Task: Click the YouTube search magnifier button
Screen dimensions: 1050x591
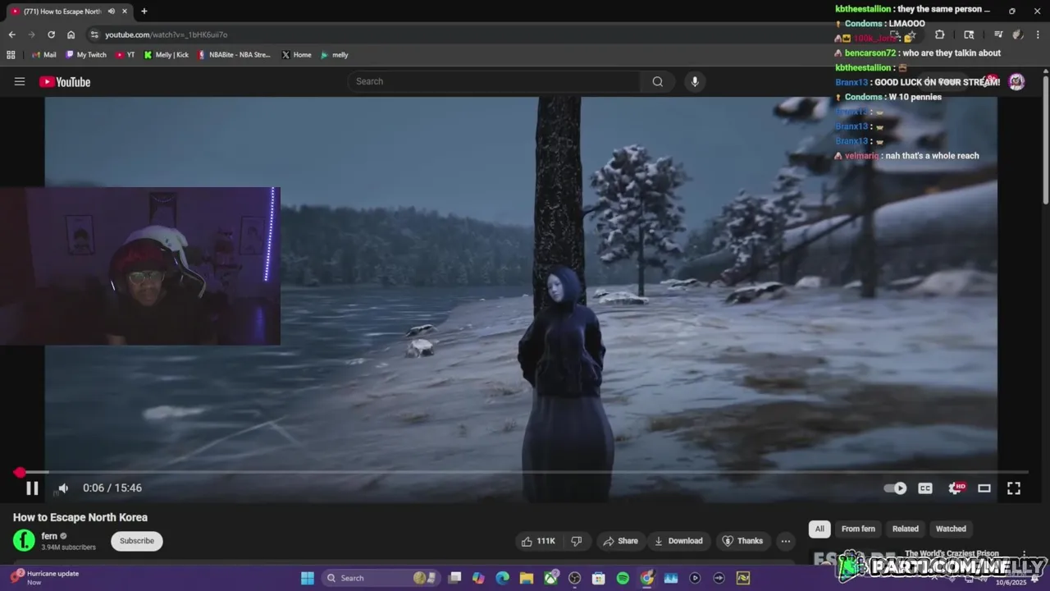Action: point(658,81)
